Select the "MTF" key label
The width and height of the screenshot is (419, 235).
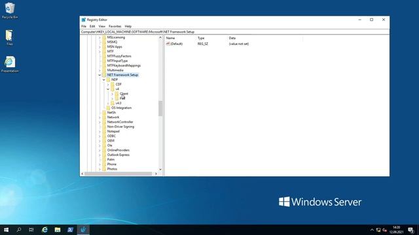(x=111, y=52)
